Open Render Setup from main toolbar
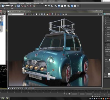This screenshot has width=110, height=100. (72, 6)
